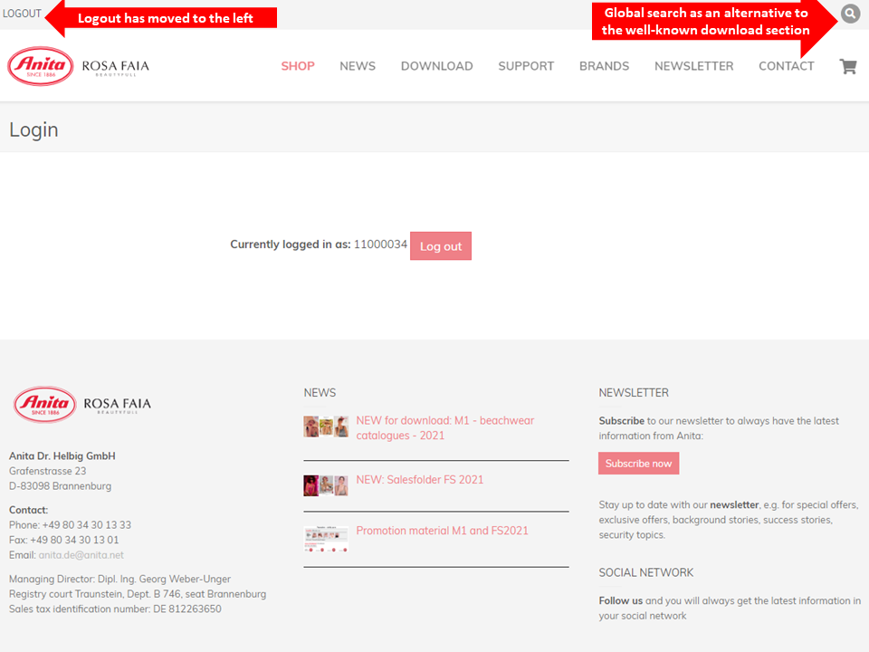Click the Subscribe now button
Screen dimensions: 869x652
pos(638,464)
